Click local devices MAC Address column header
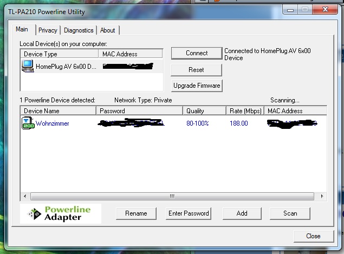Viewport: 344px width, 254px height. click(x=131, y=54)
